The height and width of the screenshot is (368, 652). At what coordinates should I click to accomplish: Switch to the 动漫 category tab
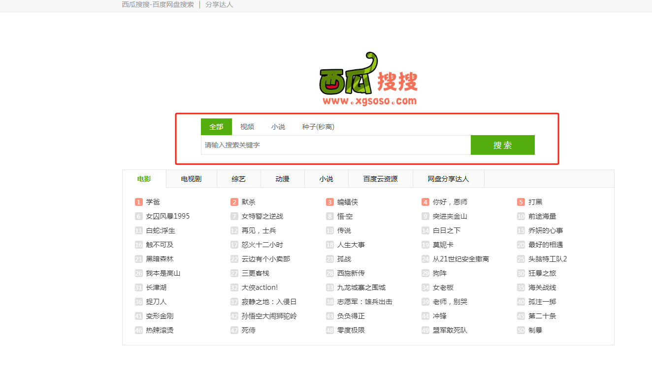click(282, 179)
